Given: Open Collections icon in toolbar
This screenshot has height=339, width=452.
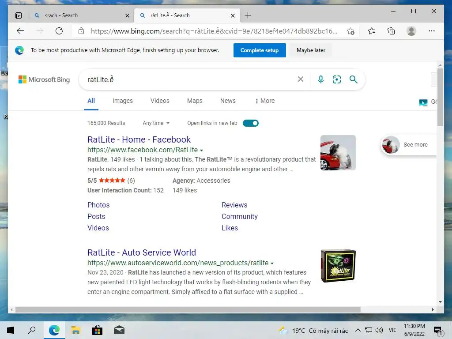Looking at the screenshot, I should (x=391, y=31).
